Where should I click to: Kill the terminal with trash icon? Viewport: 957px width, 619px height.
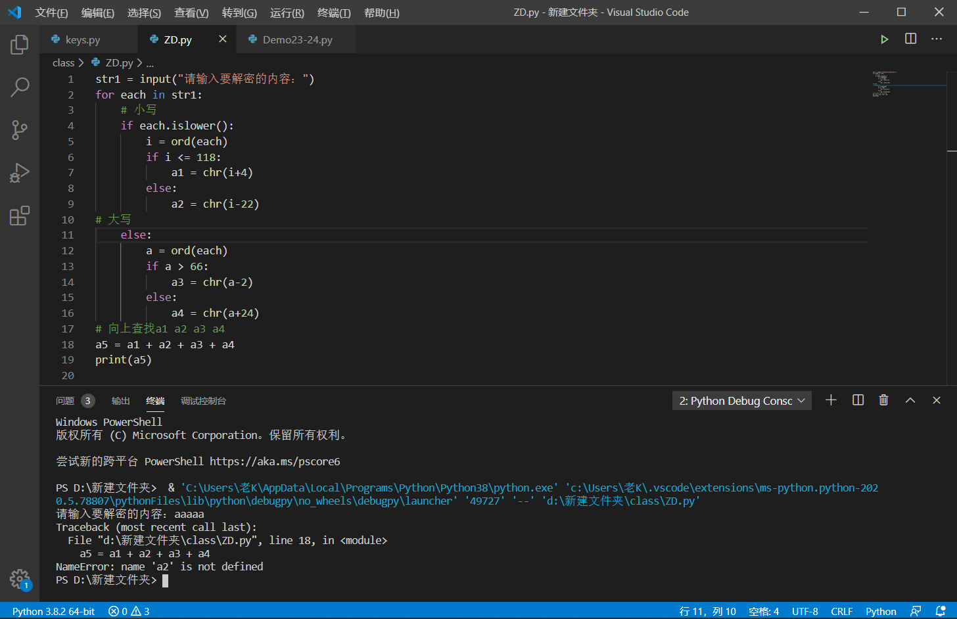click(x=883, y=400)
